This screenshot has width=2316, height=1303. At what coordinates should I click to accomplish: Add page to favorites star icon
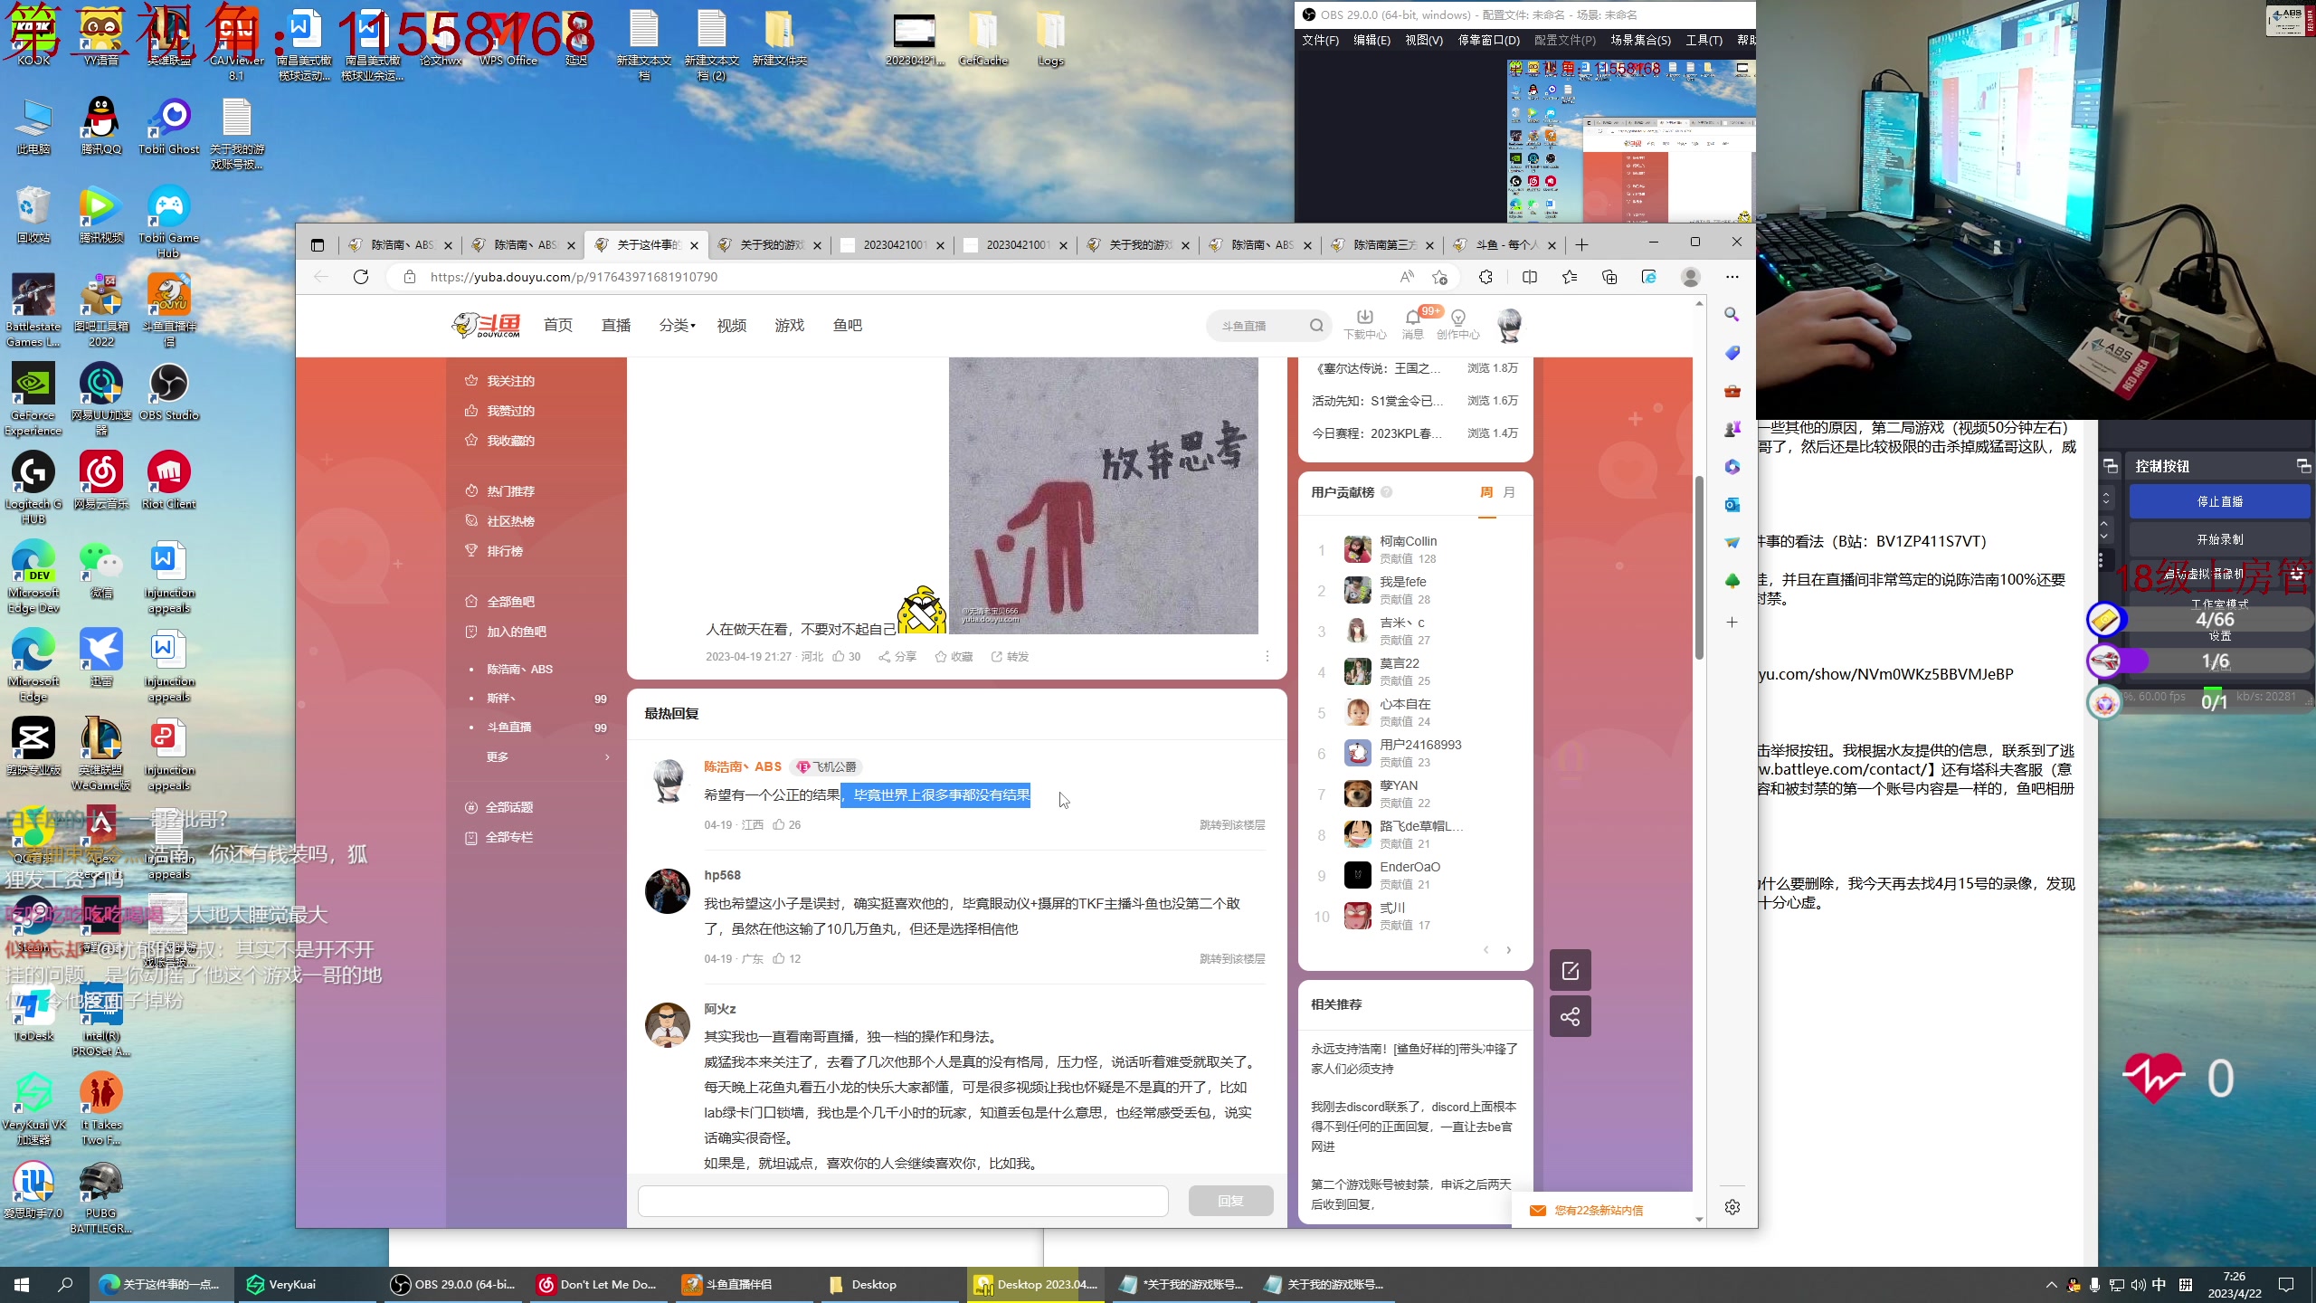coord(1439,277)
